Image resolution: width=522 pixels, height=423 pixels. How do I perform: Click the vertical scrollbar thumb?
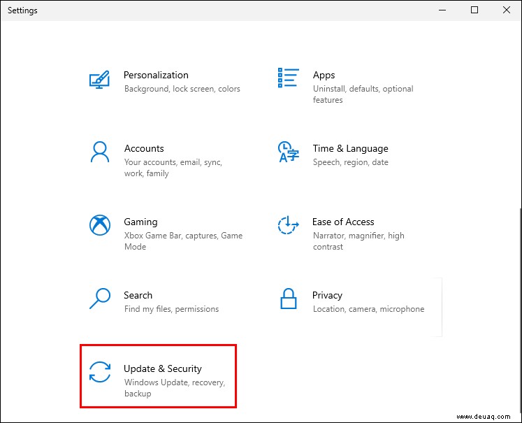coord(520,310)
